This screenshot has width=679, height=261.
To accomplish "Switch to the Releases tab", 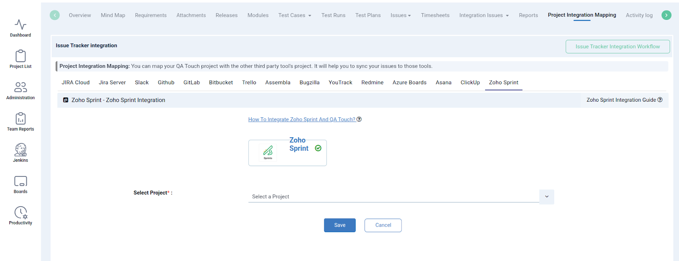I will point(227,15).
